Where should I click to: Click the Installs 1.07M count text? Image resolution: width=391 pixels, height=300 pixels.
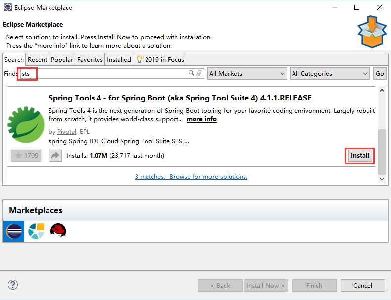pyautogui.click(x=115, y=156)
